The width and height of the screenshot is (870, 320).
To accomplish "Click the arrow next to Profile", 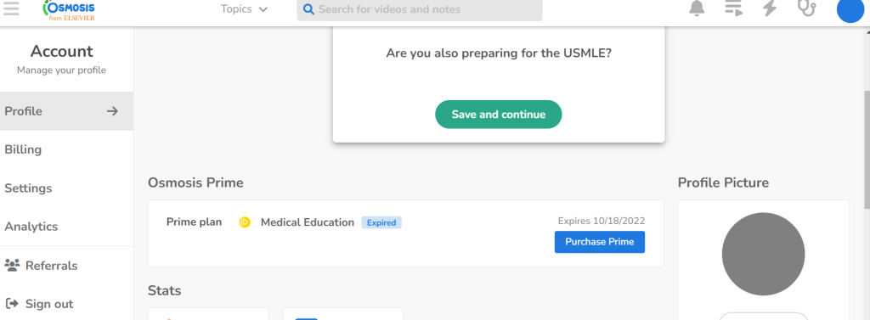I will 113,111.
